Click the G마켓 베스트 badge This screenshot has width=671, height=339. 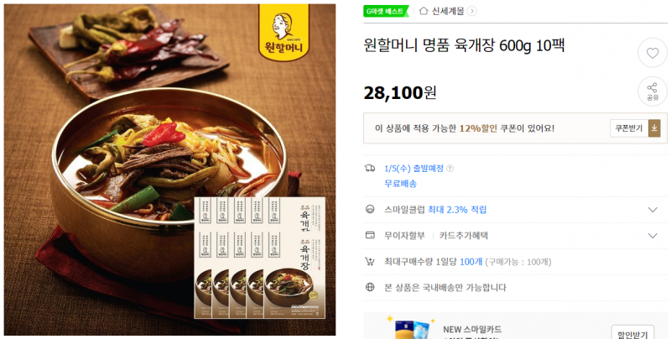pyautogui.click(x=385, y=11)
